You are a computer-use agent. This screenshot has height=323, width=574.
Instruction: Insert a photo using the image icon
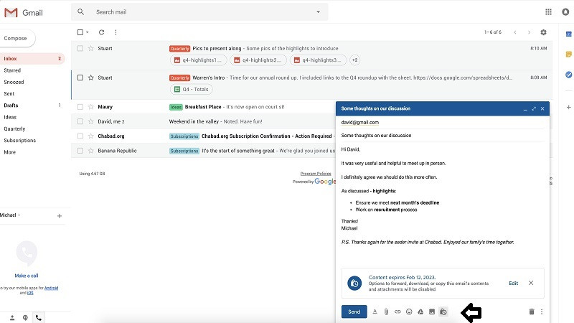(x=432, y=312)
